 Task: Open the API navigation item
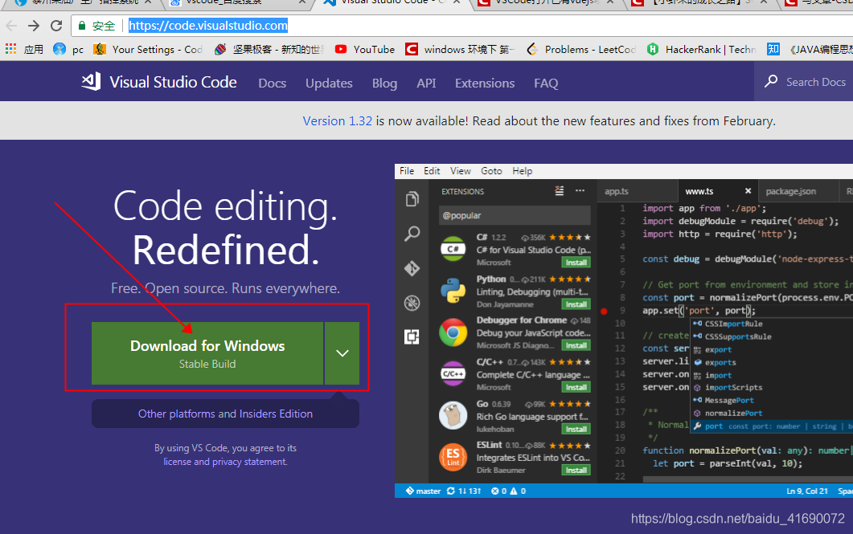pyautogui.click(x=426, y=84)
